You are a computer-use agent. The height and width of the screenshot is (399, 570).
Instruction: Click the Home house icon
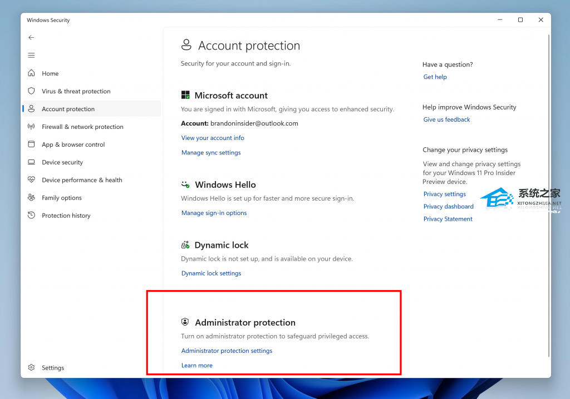click(31, 73)
